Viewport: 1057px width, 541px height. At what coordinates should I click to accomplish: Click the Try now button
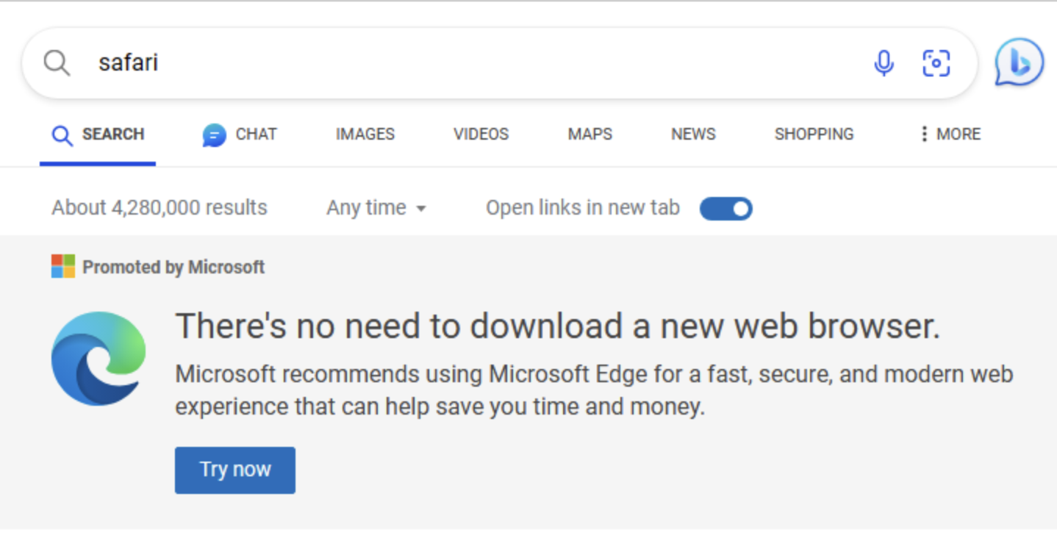tap(235, 470)
